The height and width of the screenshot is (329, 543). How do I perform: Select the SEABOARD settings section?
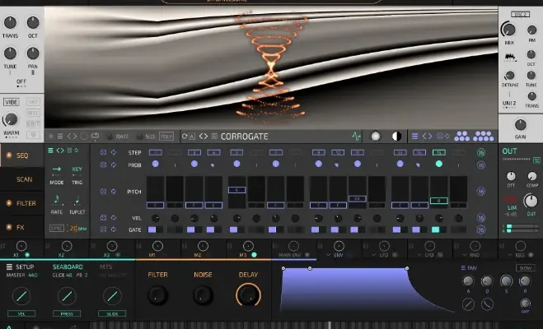coord(68,267)
